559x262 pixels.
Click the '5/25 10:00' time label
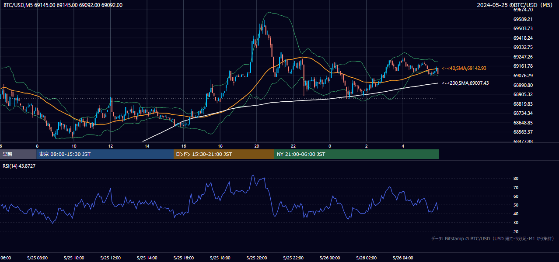click(x=73, y=258)
